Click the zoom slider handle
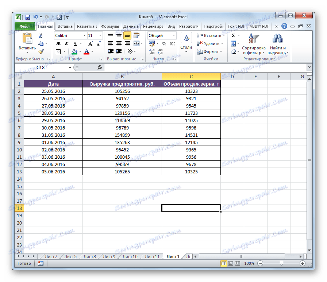327x282 pixels. 281,263
